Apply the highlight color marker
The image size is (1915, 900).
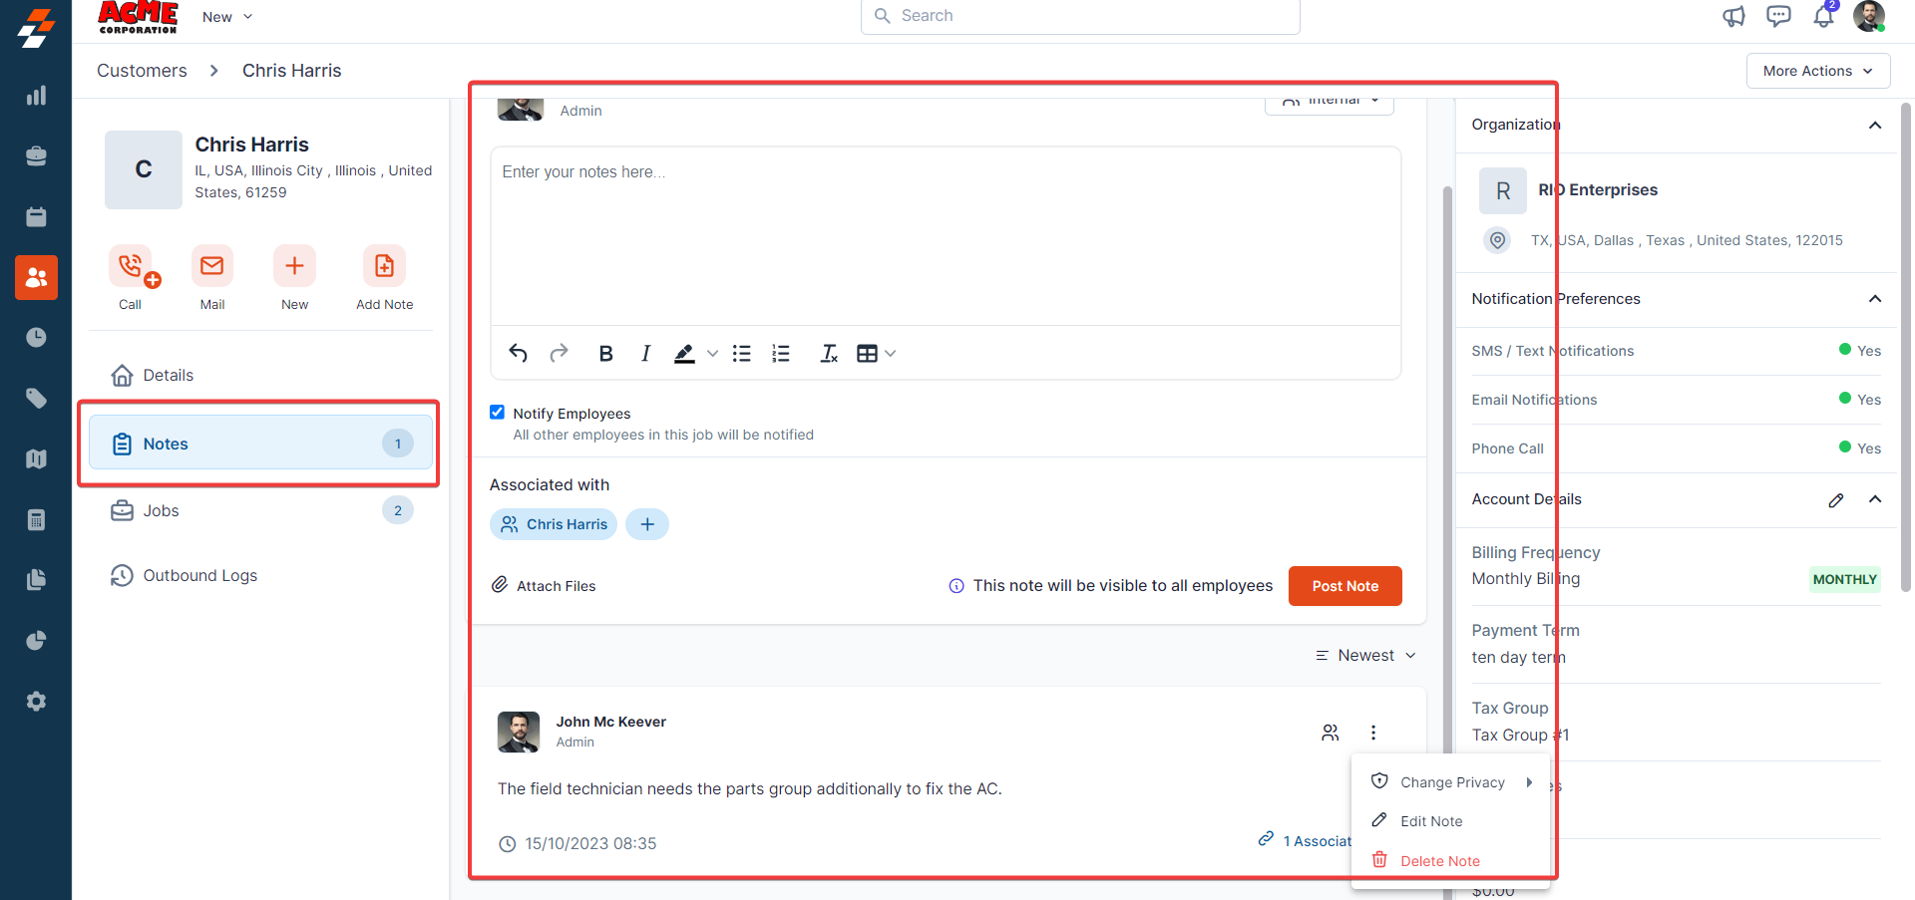(684, 353)
